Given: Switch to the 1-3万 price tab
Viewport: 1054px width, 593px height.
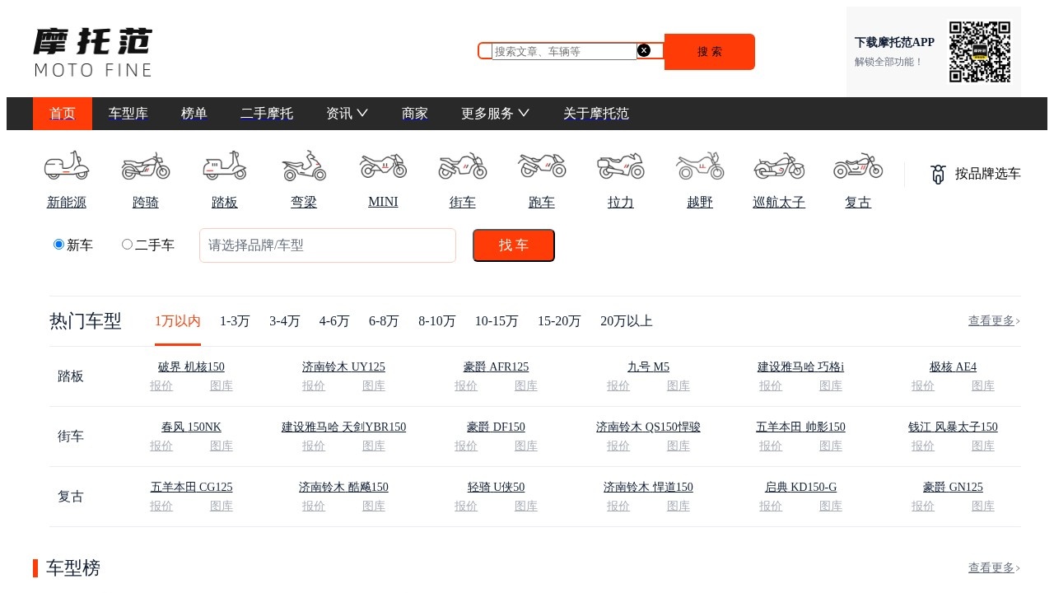Looking at the screenshot, I should (x=235, y=321).
